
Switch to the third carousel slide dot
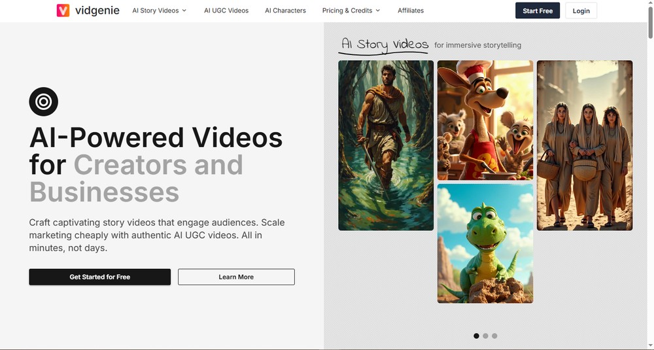point(494,336)
